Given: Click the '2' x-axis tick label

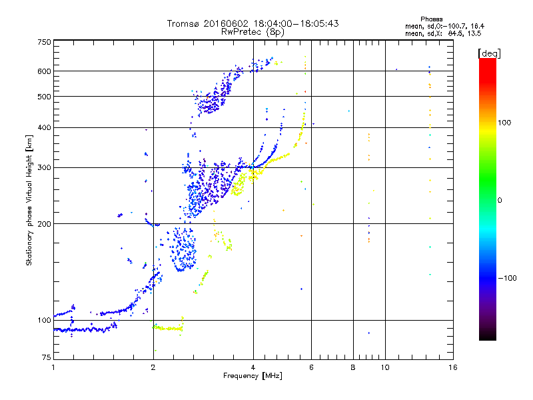Looking at the screenshot, I should (x=153, y=367).
